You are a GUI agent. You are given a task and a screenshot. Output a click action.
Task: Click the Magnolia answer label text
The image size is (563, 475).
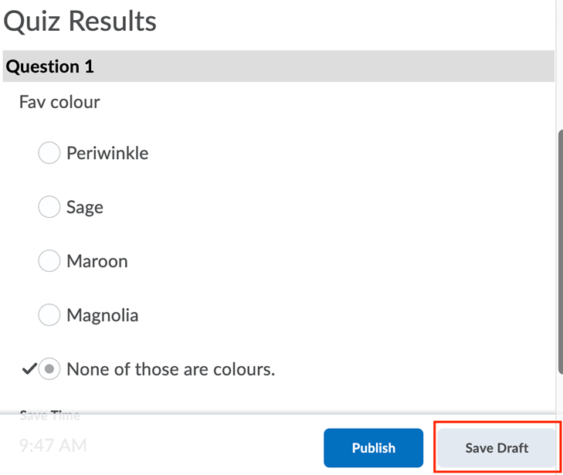point(103,315)
